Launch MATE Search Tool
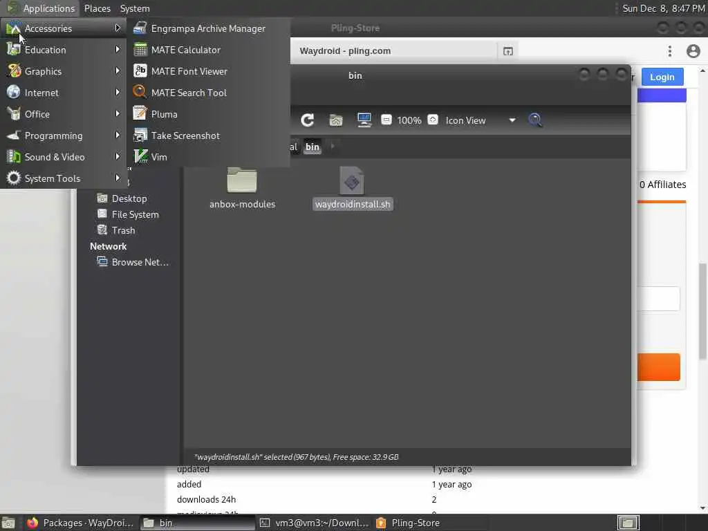708x531 pixels. (x=189, y=93)
